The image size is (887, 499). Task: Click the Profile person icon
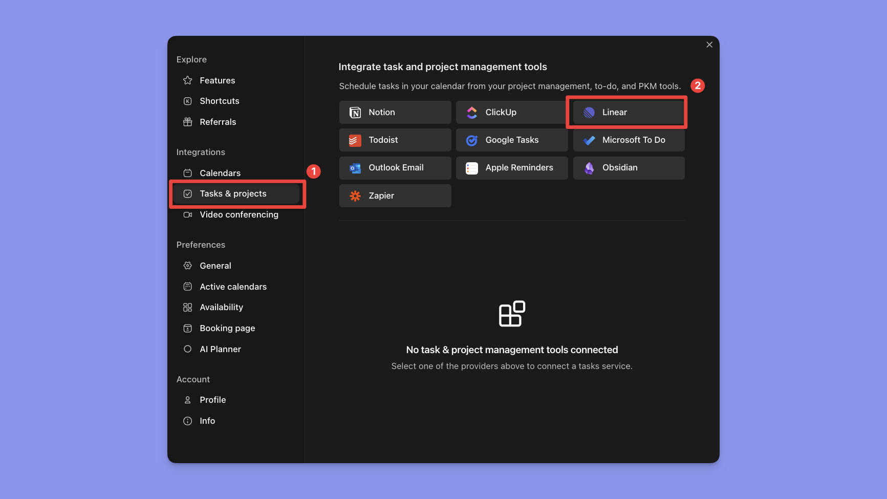[188, 400]
